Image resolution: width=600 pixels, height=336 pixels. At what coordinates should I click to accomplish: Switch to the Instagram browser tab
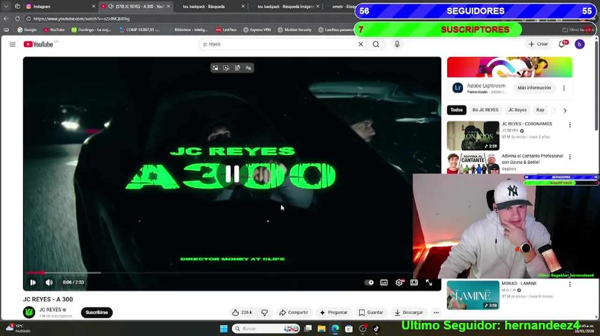[x=58, y=7]
